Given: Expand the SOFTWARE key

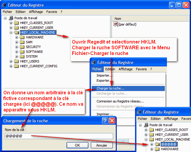Looking at the screenshot, I should pos(17,52).
